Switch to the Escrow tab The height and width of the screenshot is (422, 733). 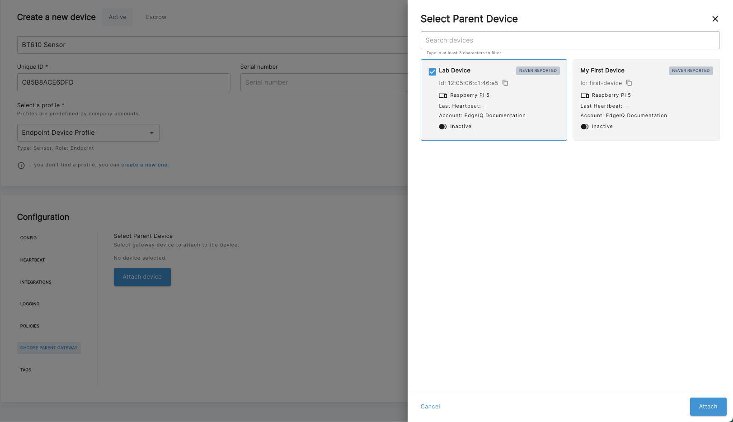click(x=156, y=17)
